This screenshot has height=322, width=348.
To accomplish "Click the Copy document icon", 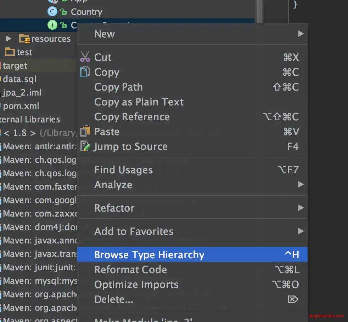I will tap(85, 72).
